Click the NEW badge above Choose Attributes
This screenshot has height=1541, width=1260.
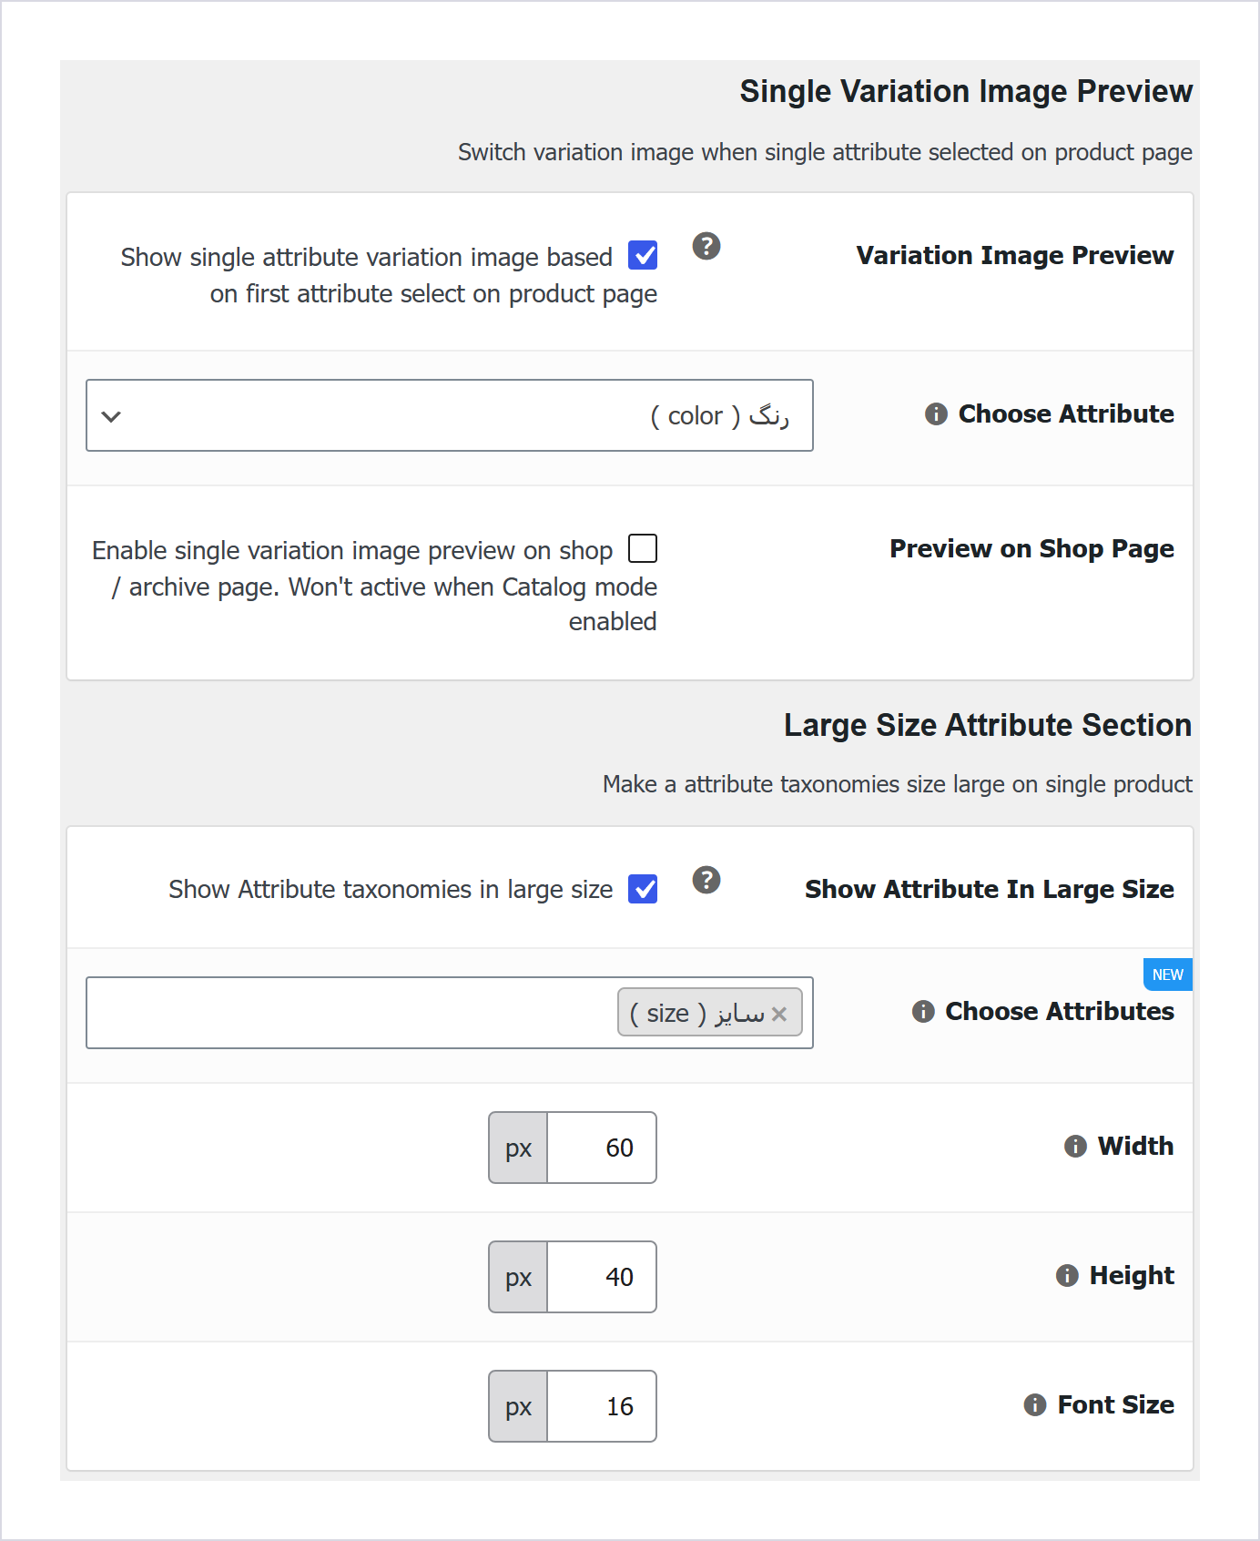tap(1168, 975)
